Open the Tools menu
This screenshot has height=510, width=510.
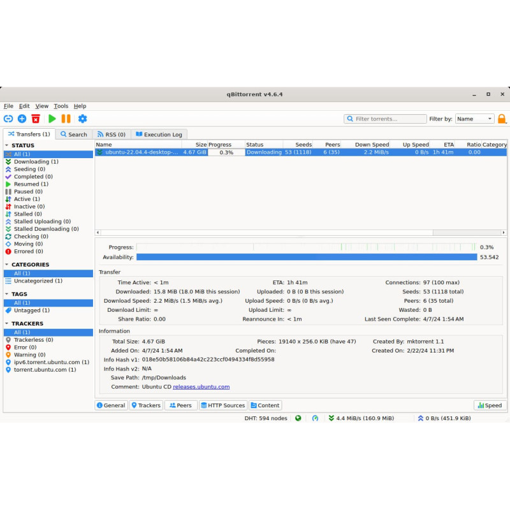click(61, 106)
